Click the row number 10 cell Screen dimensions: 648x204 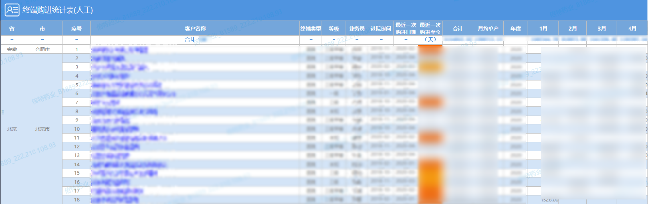tap(76, 129)
